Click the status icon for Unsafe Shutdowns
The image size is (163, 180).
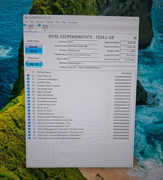29,113
